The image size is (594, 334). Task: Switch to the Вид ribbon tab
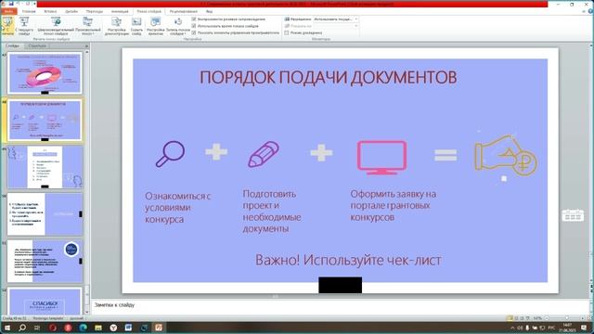tap(209, 11)
